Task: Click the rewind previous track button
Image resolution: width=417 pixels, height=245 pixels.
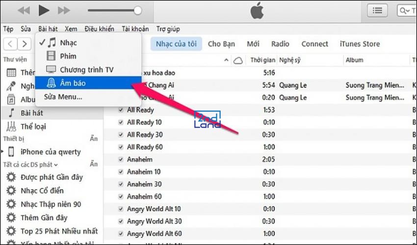Action: tap(24, 11)
